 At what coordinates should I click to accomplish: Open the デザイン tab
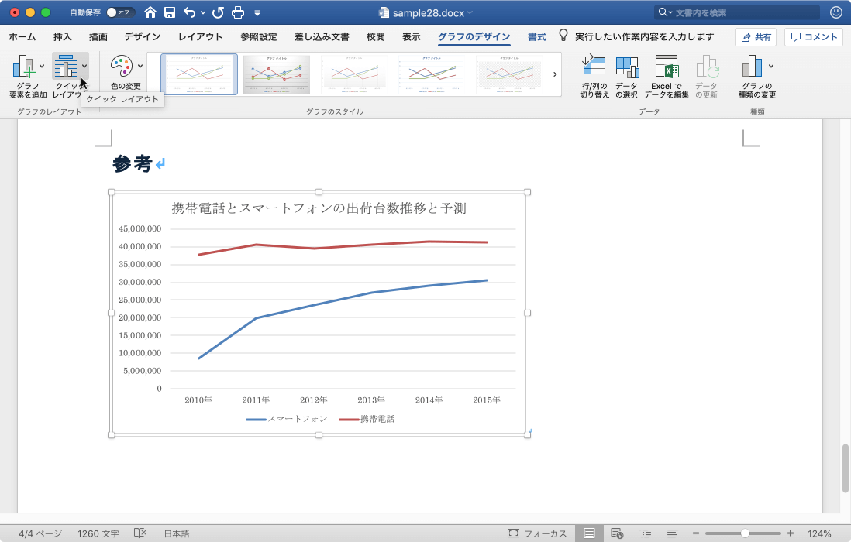tap(142, 37)
